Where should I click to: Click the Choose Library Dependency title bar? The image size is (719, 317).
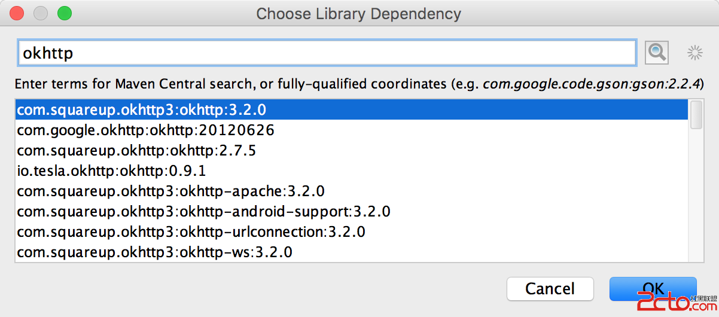(x=359, y=13)
